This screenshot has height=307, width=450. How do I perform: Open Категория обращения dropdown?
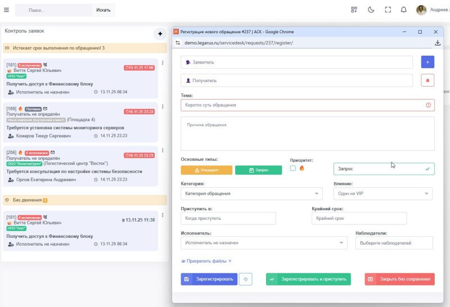pyautogui.click(x=251, y=193)
